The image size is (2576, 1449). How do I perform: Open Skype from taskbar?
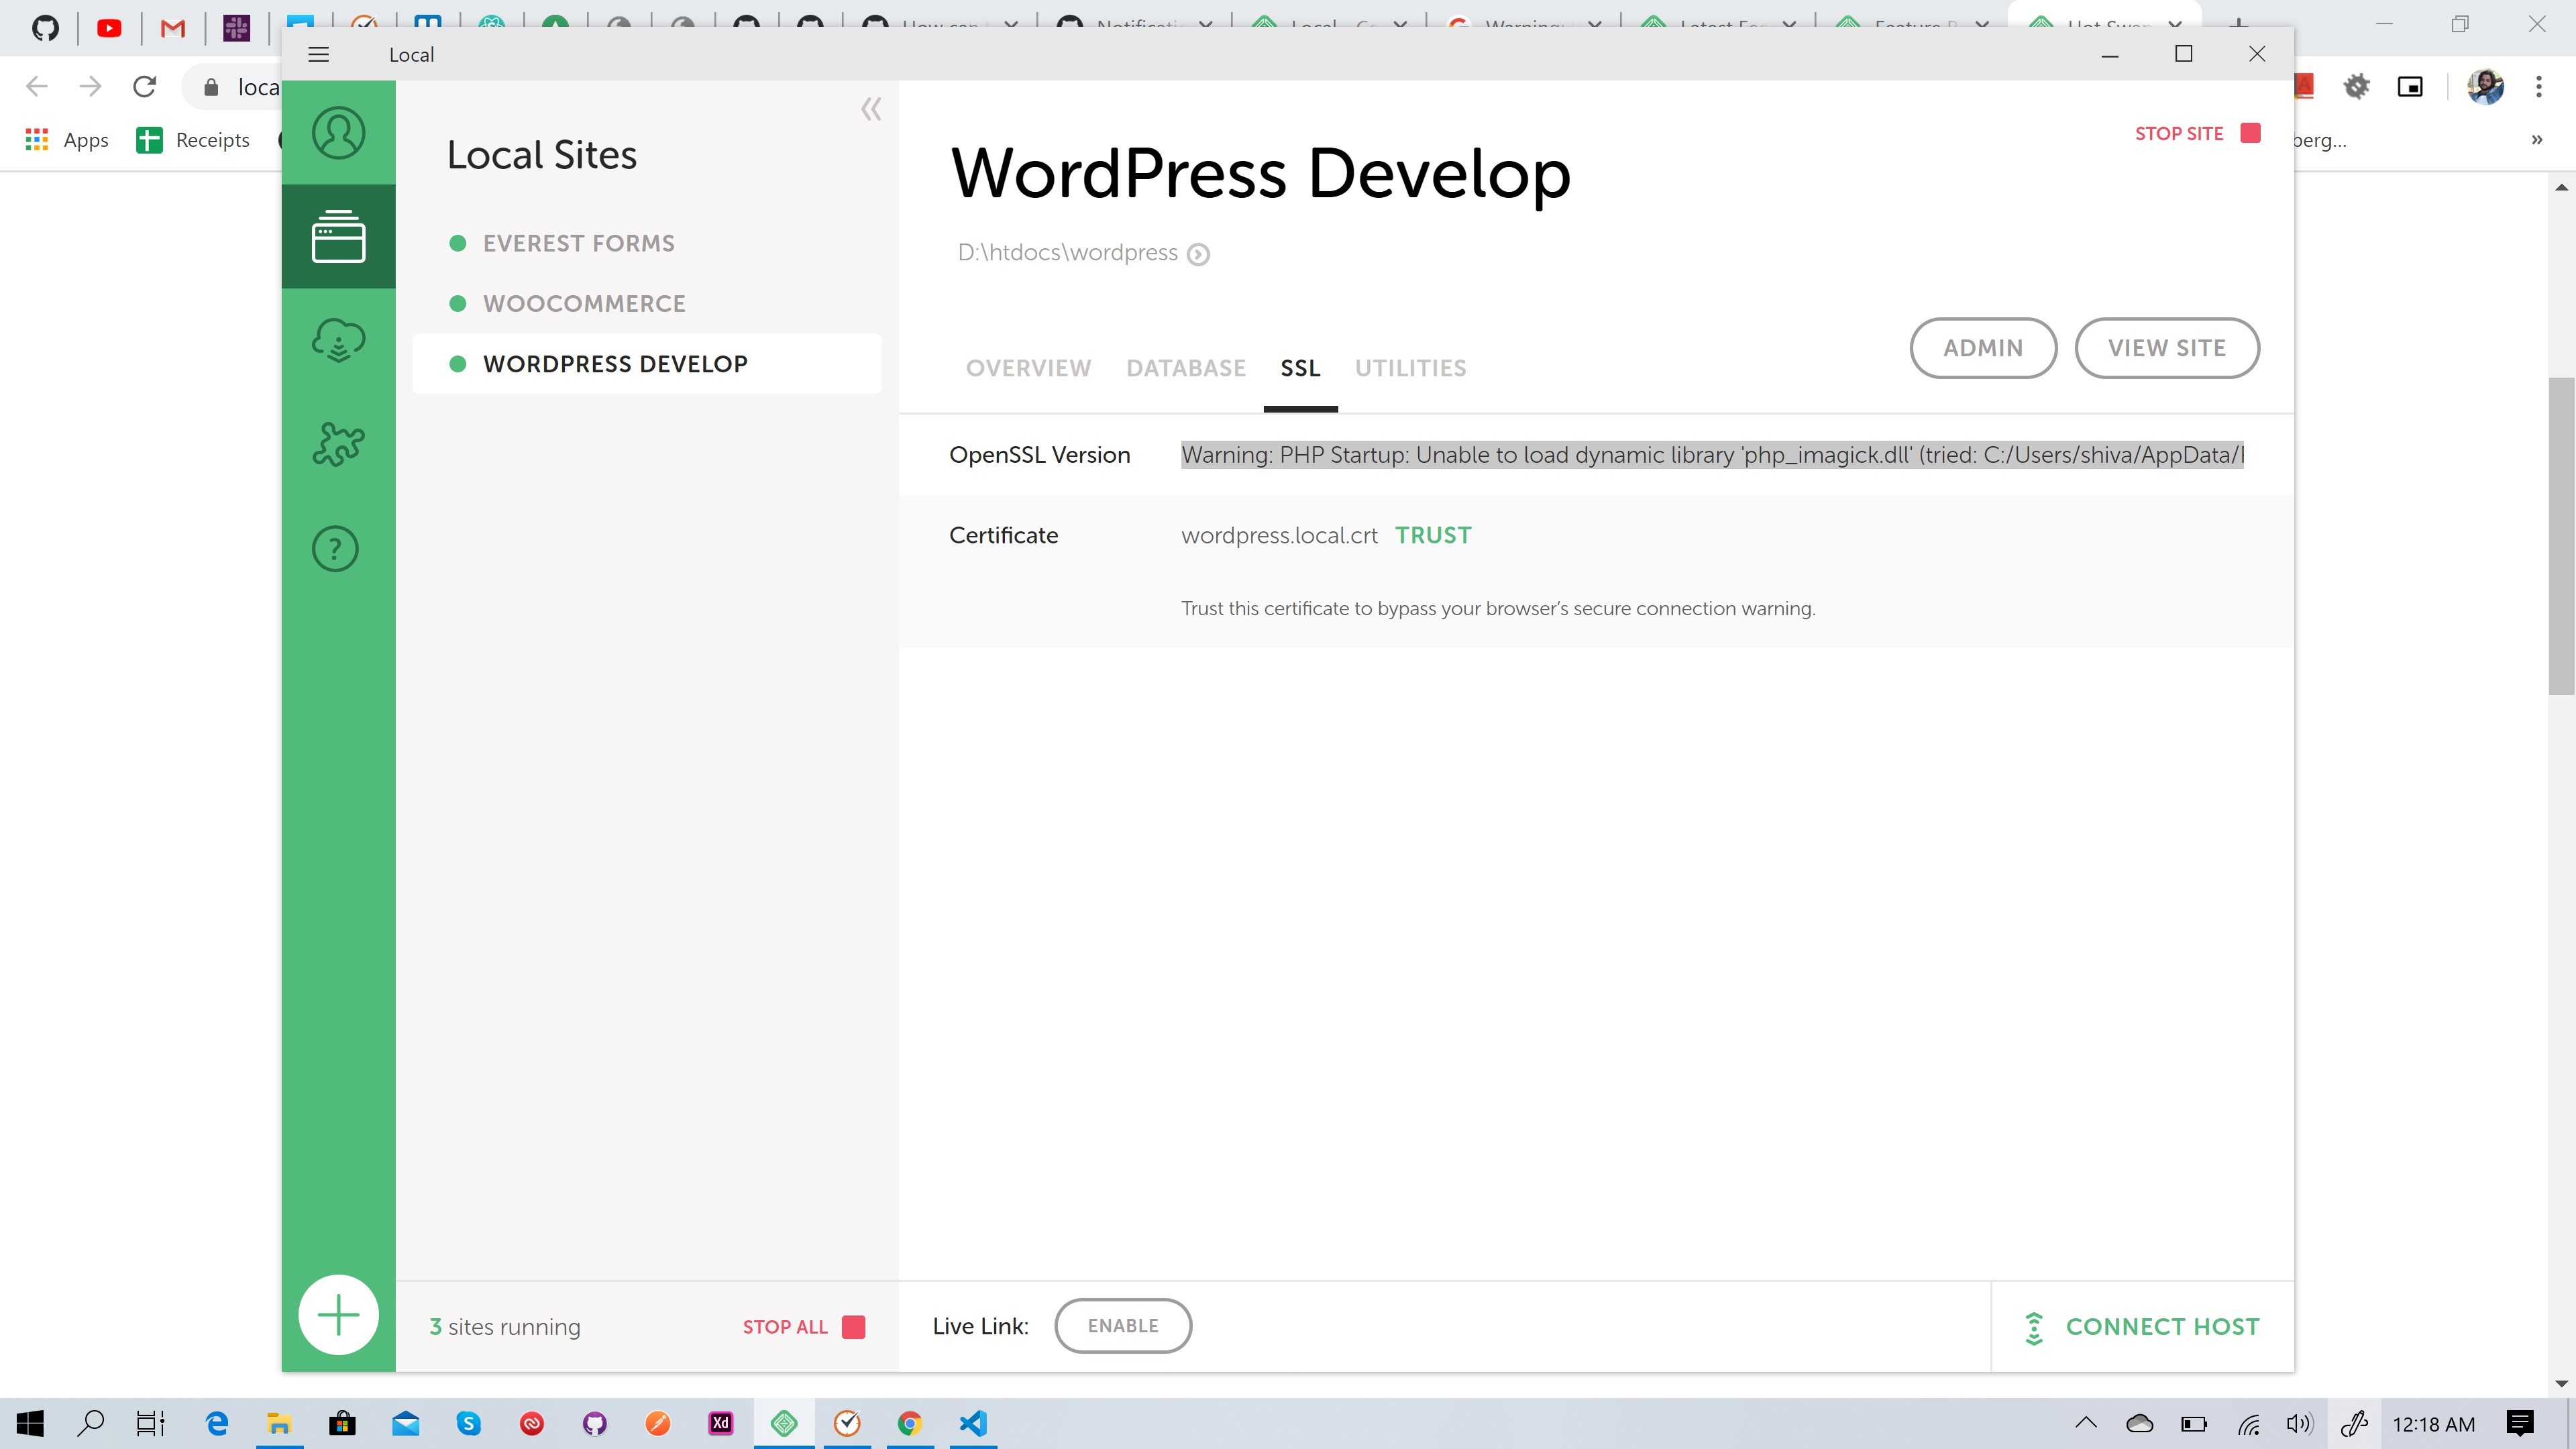(x=468, y=1423)
